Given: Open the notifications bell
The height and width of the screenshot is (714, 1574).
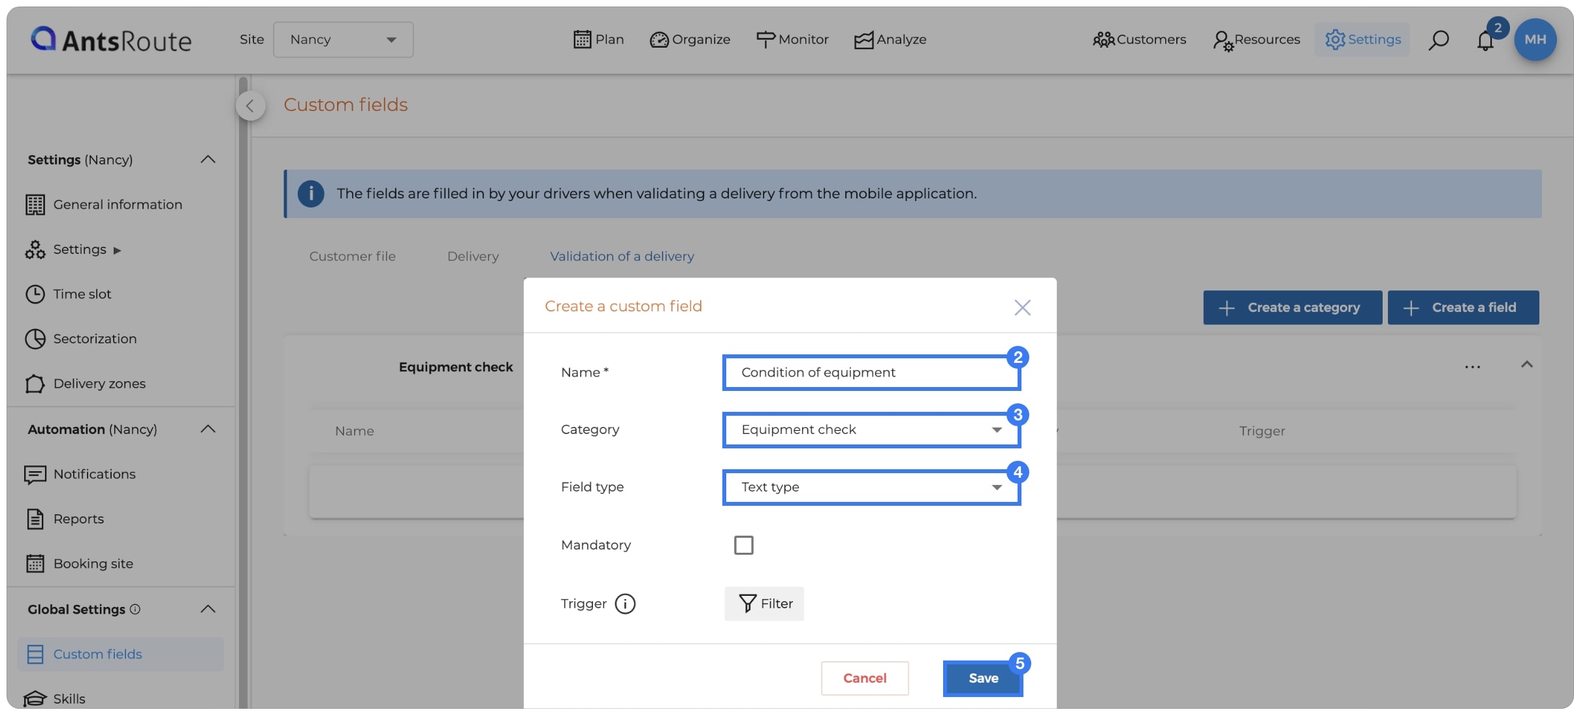Looking at the screenshot, I should coord(1485,40).
